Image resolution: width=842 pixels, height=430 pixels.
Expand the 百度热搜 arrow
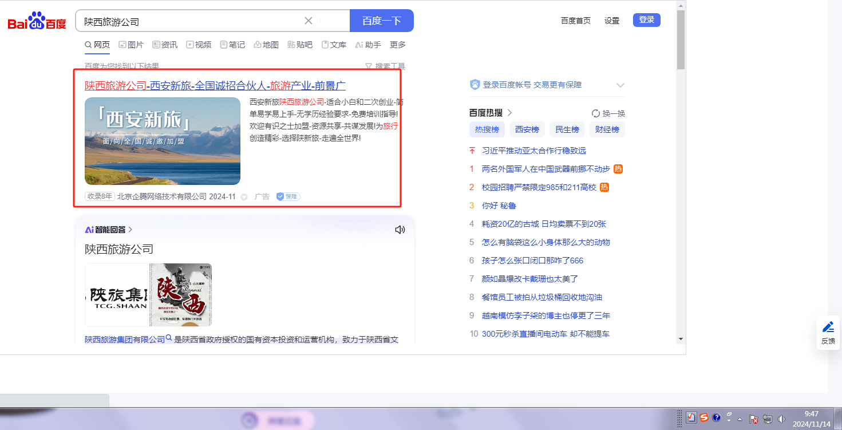(x=509, y=113)
